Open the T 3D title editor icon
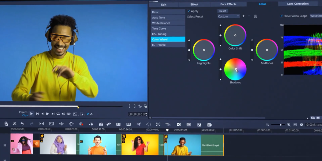This screenshot has width=322, height=161. pyautogui.click(x=168, y=124)
